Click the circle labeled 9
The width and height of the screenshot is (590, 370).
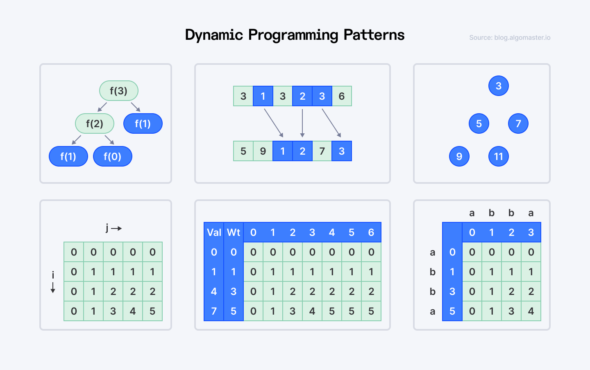[459, 156]
